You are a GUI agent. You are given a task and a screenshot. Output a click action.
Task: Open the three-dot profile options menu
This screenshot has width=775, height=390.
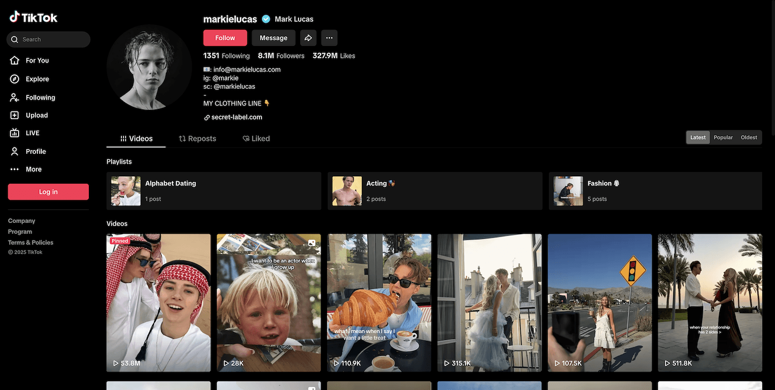(329, 38)
